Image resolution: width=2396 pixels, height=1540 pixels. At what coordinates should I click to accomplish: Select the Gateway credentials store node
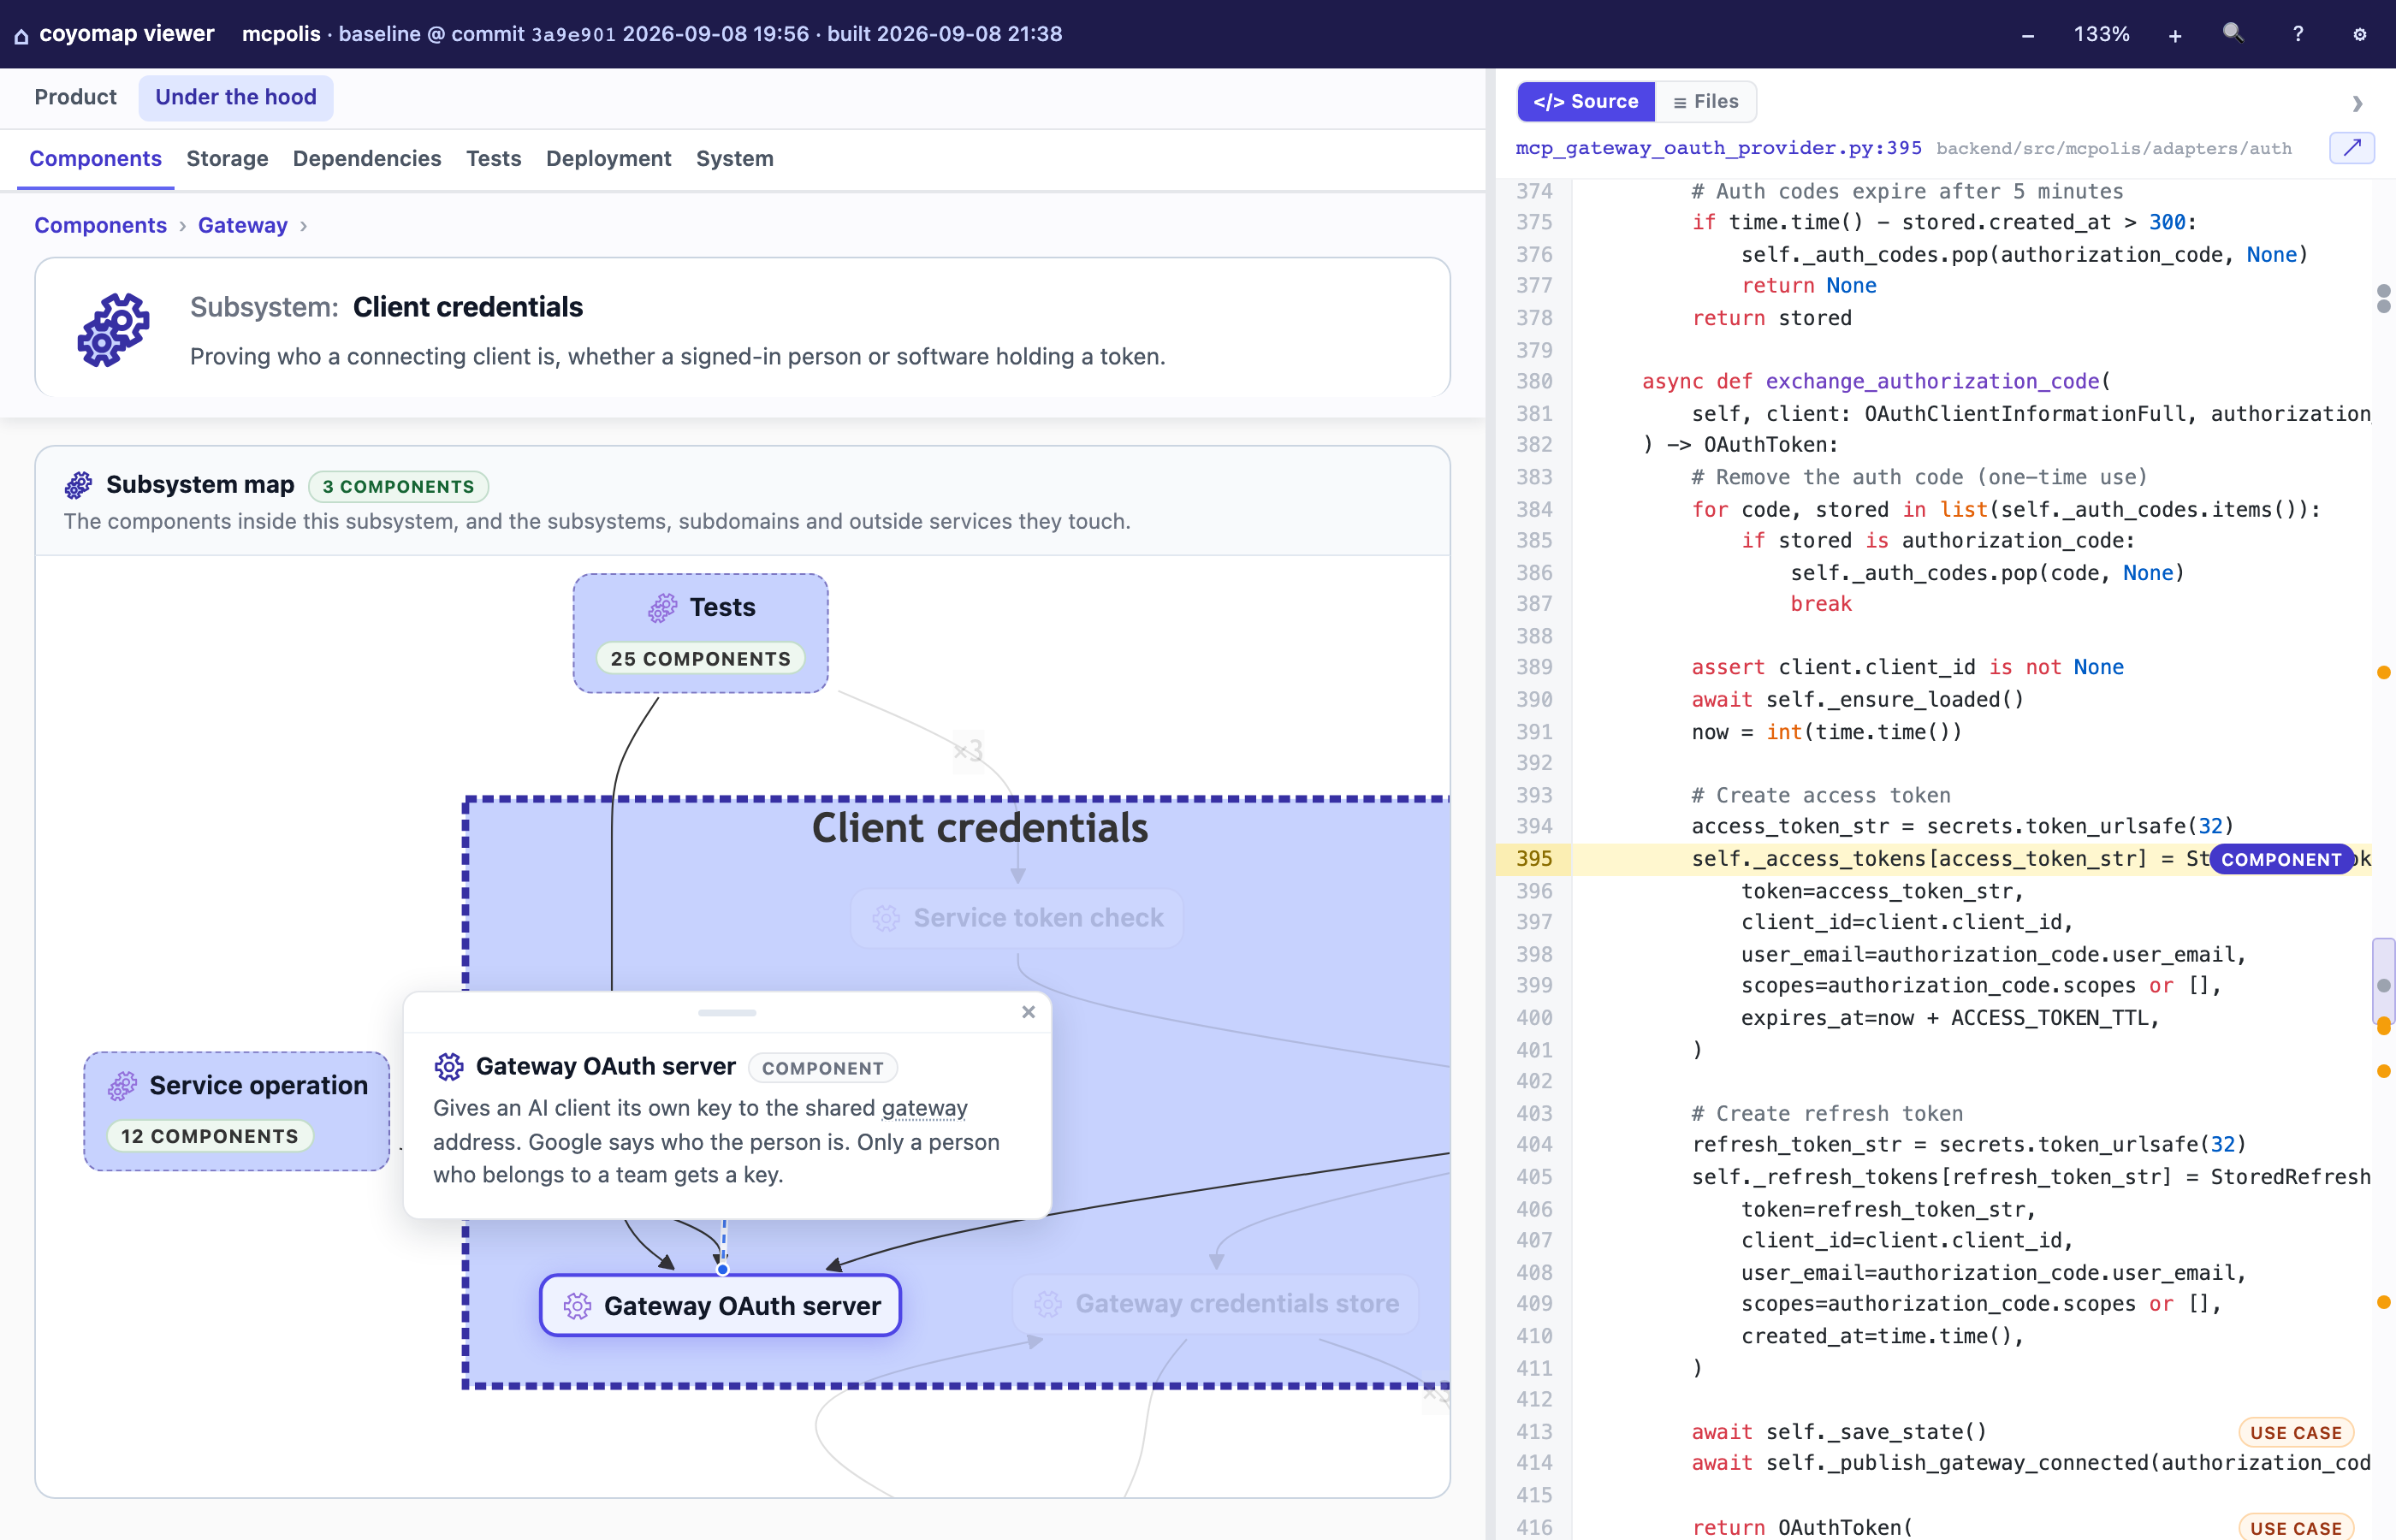1216,1303
